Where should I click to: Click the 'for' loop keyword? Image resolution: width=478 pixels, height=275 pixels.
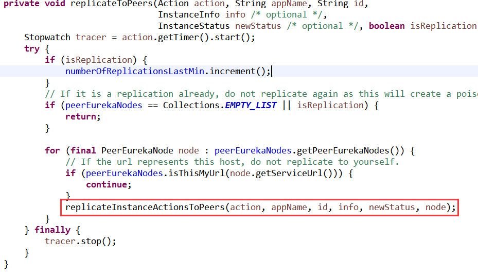[52, 150]
